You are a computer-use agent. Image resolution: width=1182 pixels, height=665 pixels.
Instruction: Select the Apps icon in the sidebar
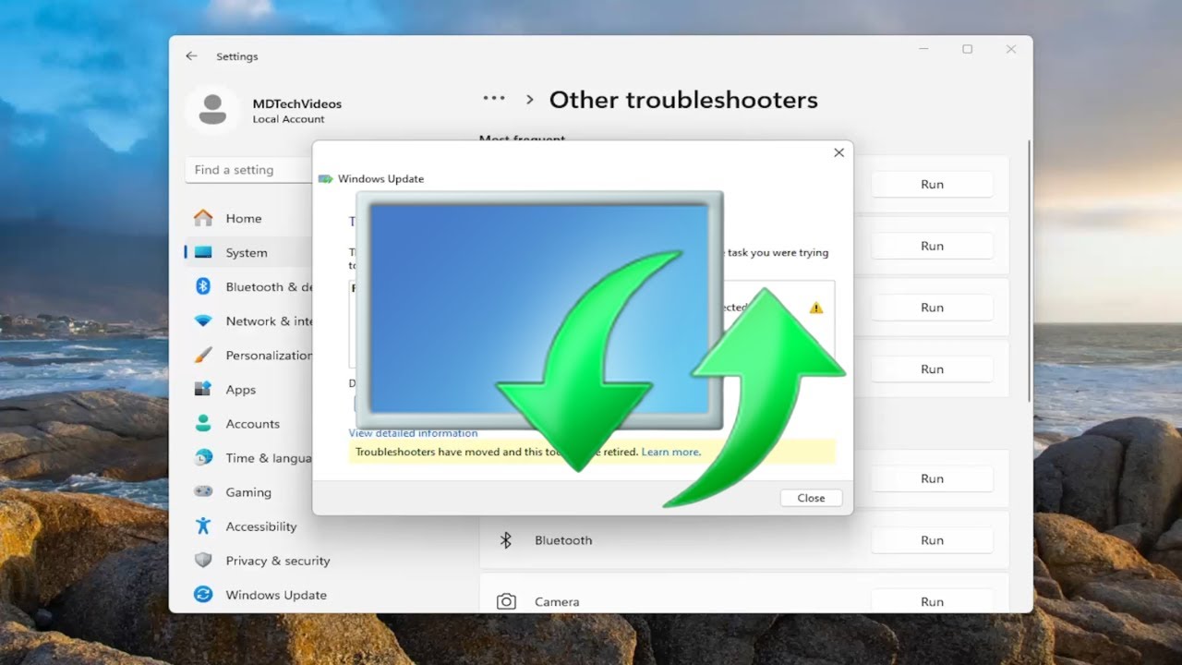point(203,389)
